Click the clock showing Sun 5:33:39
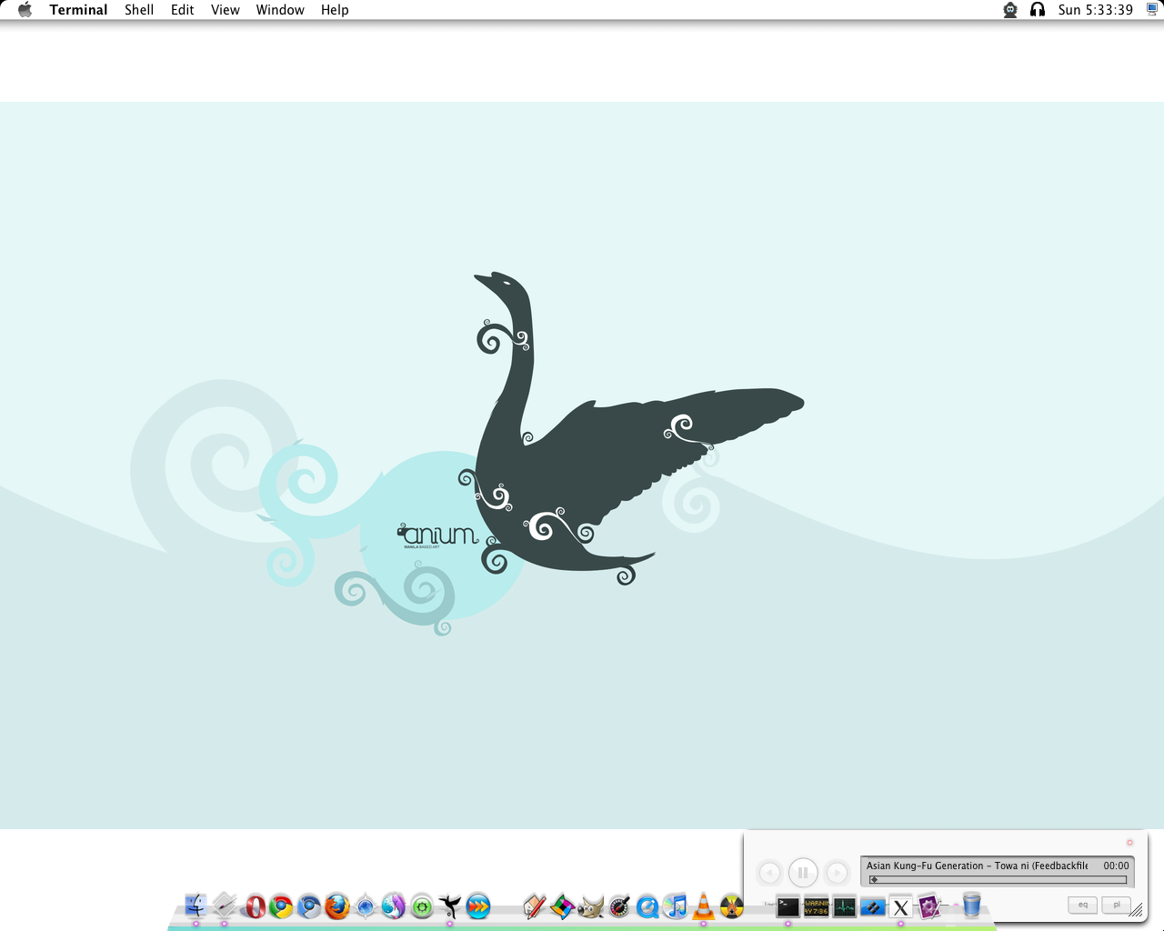Screen dimensions: 1164x931 pyautogui.click(x=1095, y=10)
